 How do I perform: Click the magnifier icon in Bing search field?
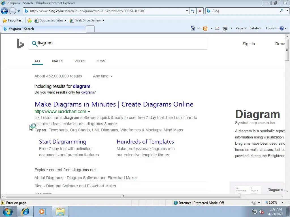click(x=35, y=44)
